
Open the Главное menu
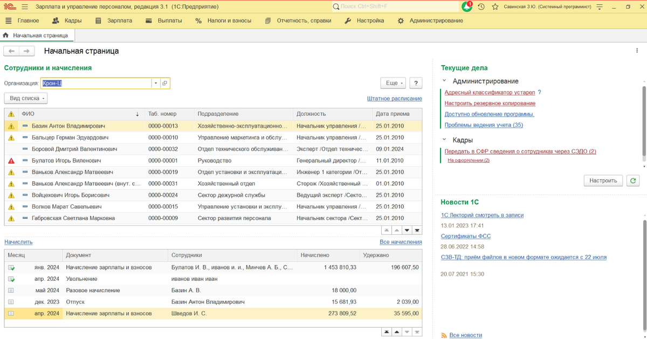click(x=22, y=20)
